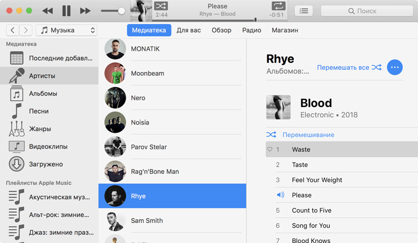Viewport: 418px width, 243px height.
Task: Select the artist Noisia
Action: (x=172, y=122)
